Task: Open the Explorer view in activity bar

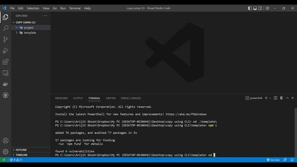Action: (6, 17)
